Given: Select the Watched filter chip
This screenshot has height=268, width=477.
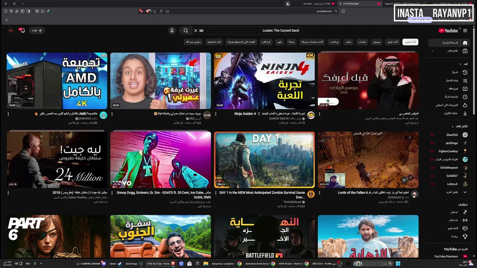Looking at the screenshot, I should (214, 42).
